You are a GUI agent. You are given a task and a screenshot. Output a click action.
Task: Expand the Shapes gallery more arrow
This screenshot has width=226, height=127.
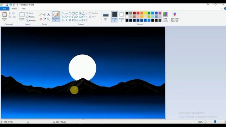pos(87,20)
